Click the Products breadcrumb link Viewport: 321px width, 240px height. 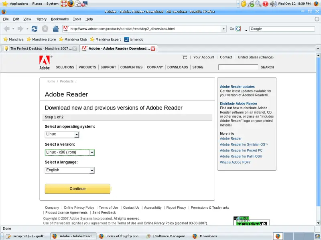click(67, 82)
